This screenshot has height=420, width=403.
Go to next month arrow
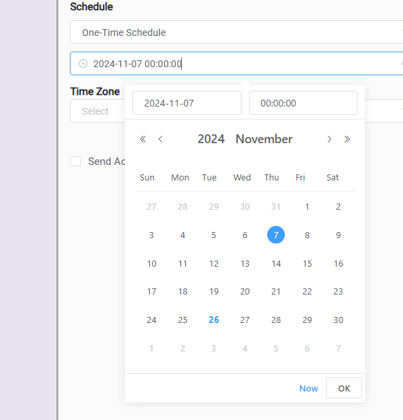(329, 139)
